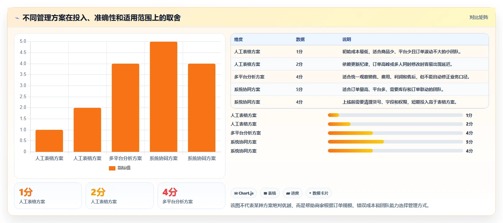The width and height of the screenshot is (503, 223).
Task: Click the progress bar labeled 2分
Action: click(x=395, y=124)
